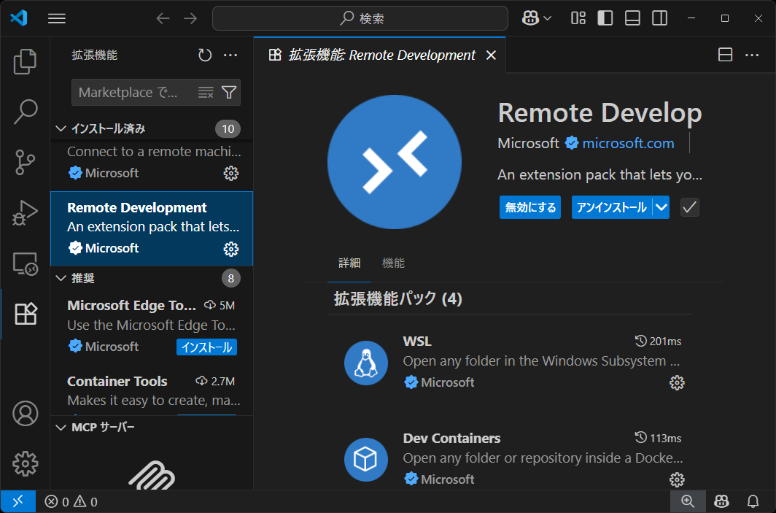Go forward with the right arrow
This screenshot has width=776, height=513.
190,18
